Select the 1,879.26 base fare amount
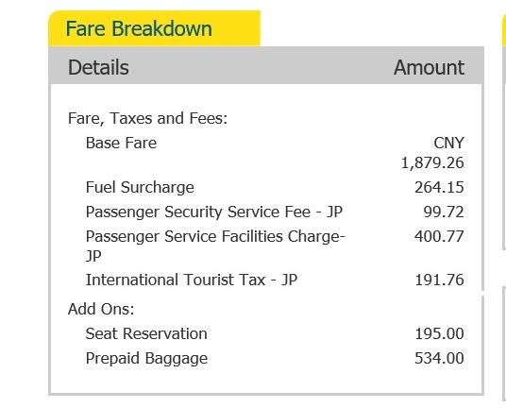This screenshot has width=506, height=408. pyautogui.click(x=432, y=162)
